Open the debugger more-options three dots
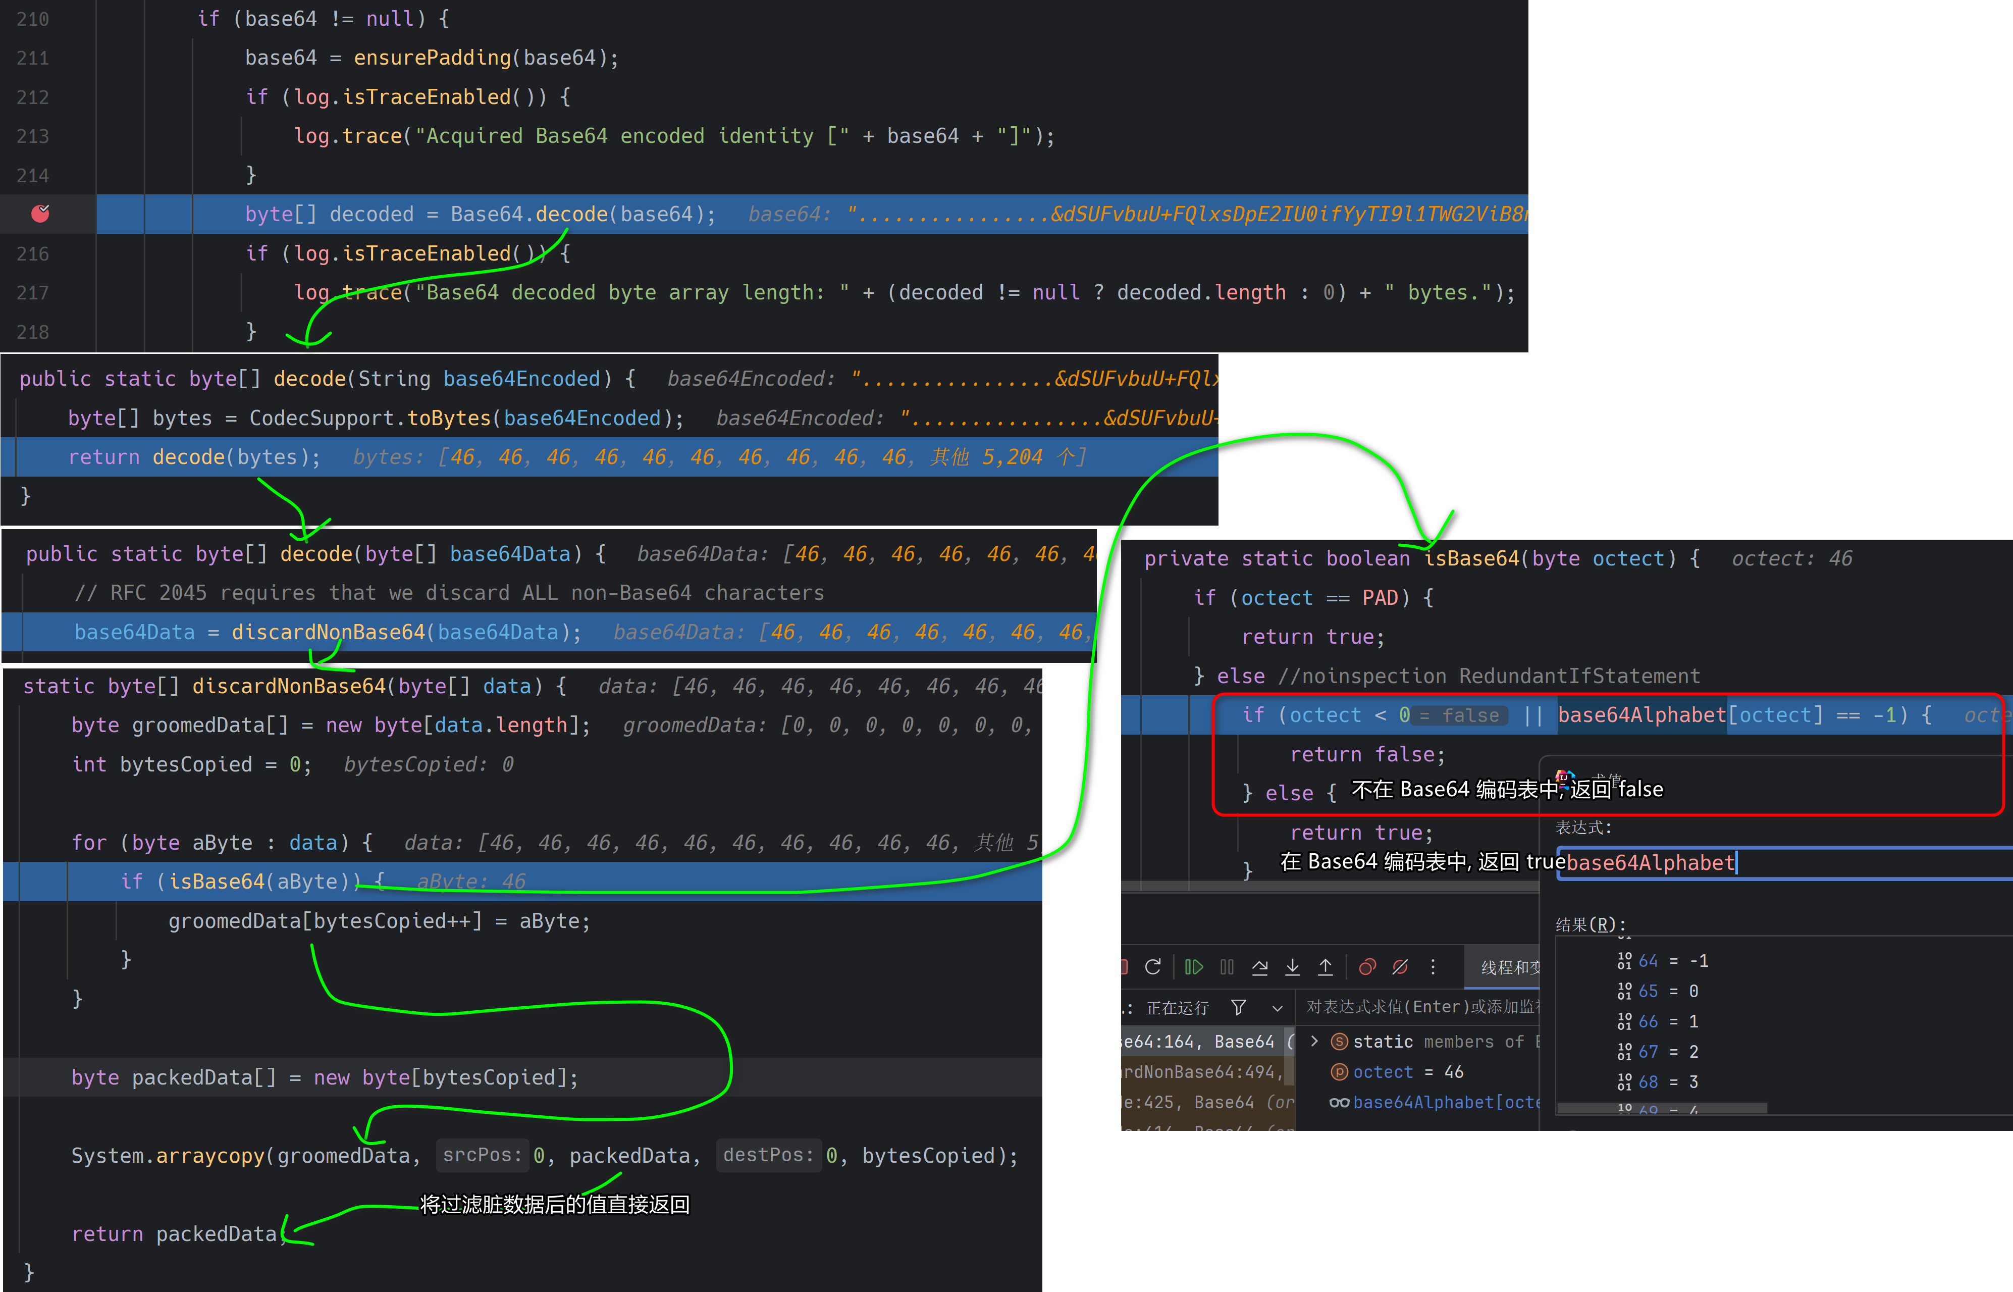2013x1292 pixels. pos(1433,967)
